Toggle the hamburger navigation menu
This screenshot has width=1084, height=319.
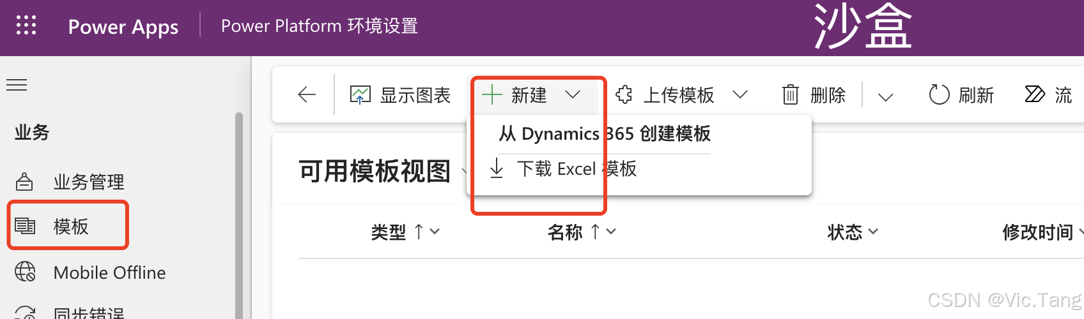point(17,85)
